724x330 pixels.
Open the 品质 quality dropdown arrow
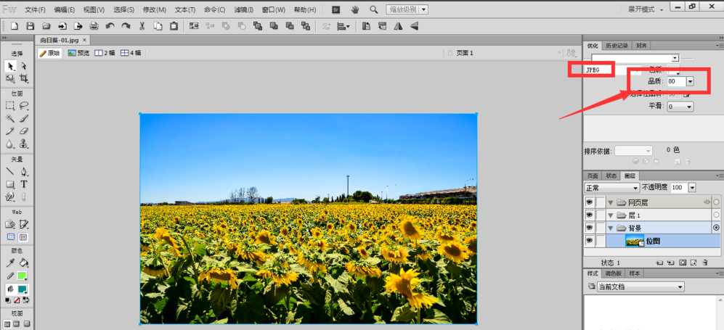coord(689,81)
